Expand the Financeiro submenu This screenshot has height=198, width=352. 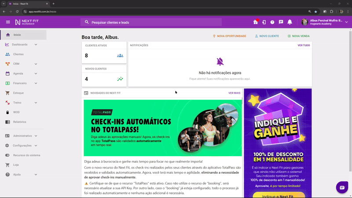point(36,83)
